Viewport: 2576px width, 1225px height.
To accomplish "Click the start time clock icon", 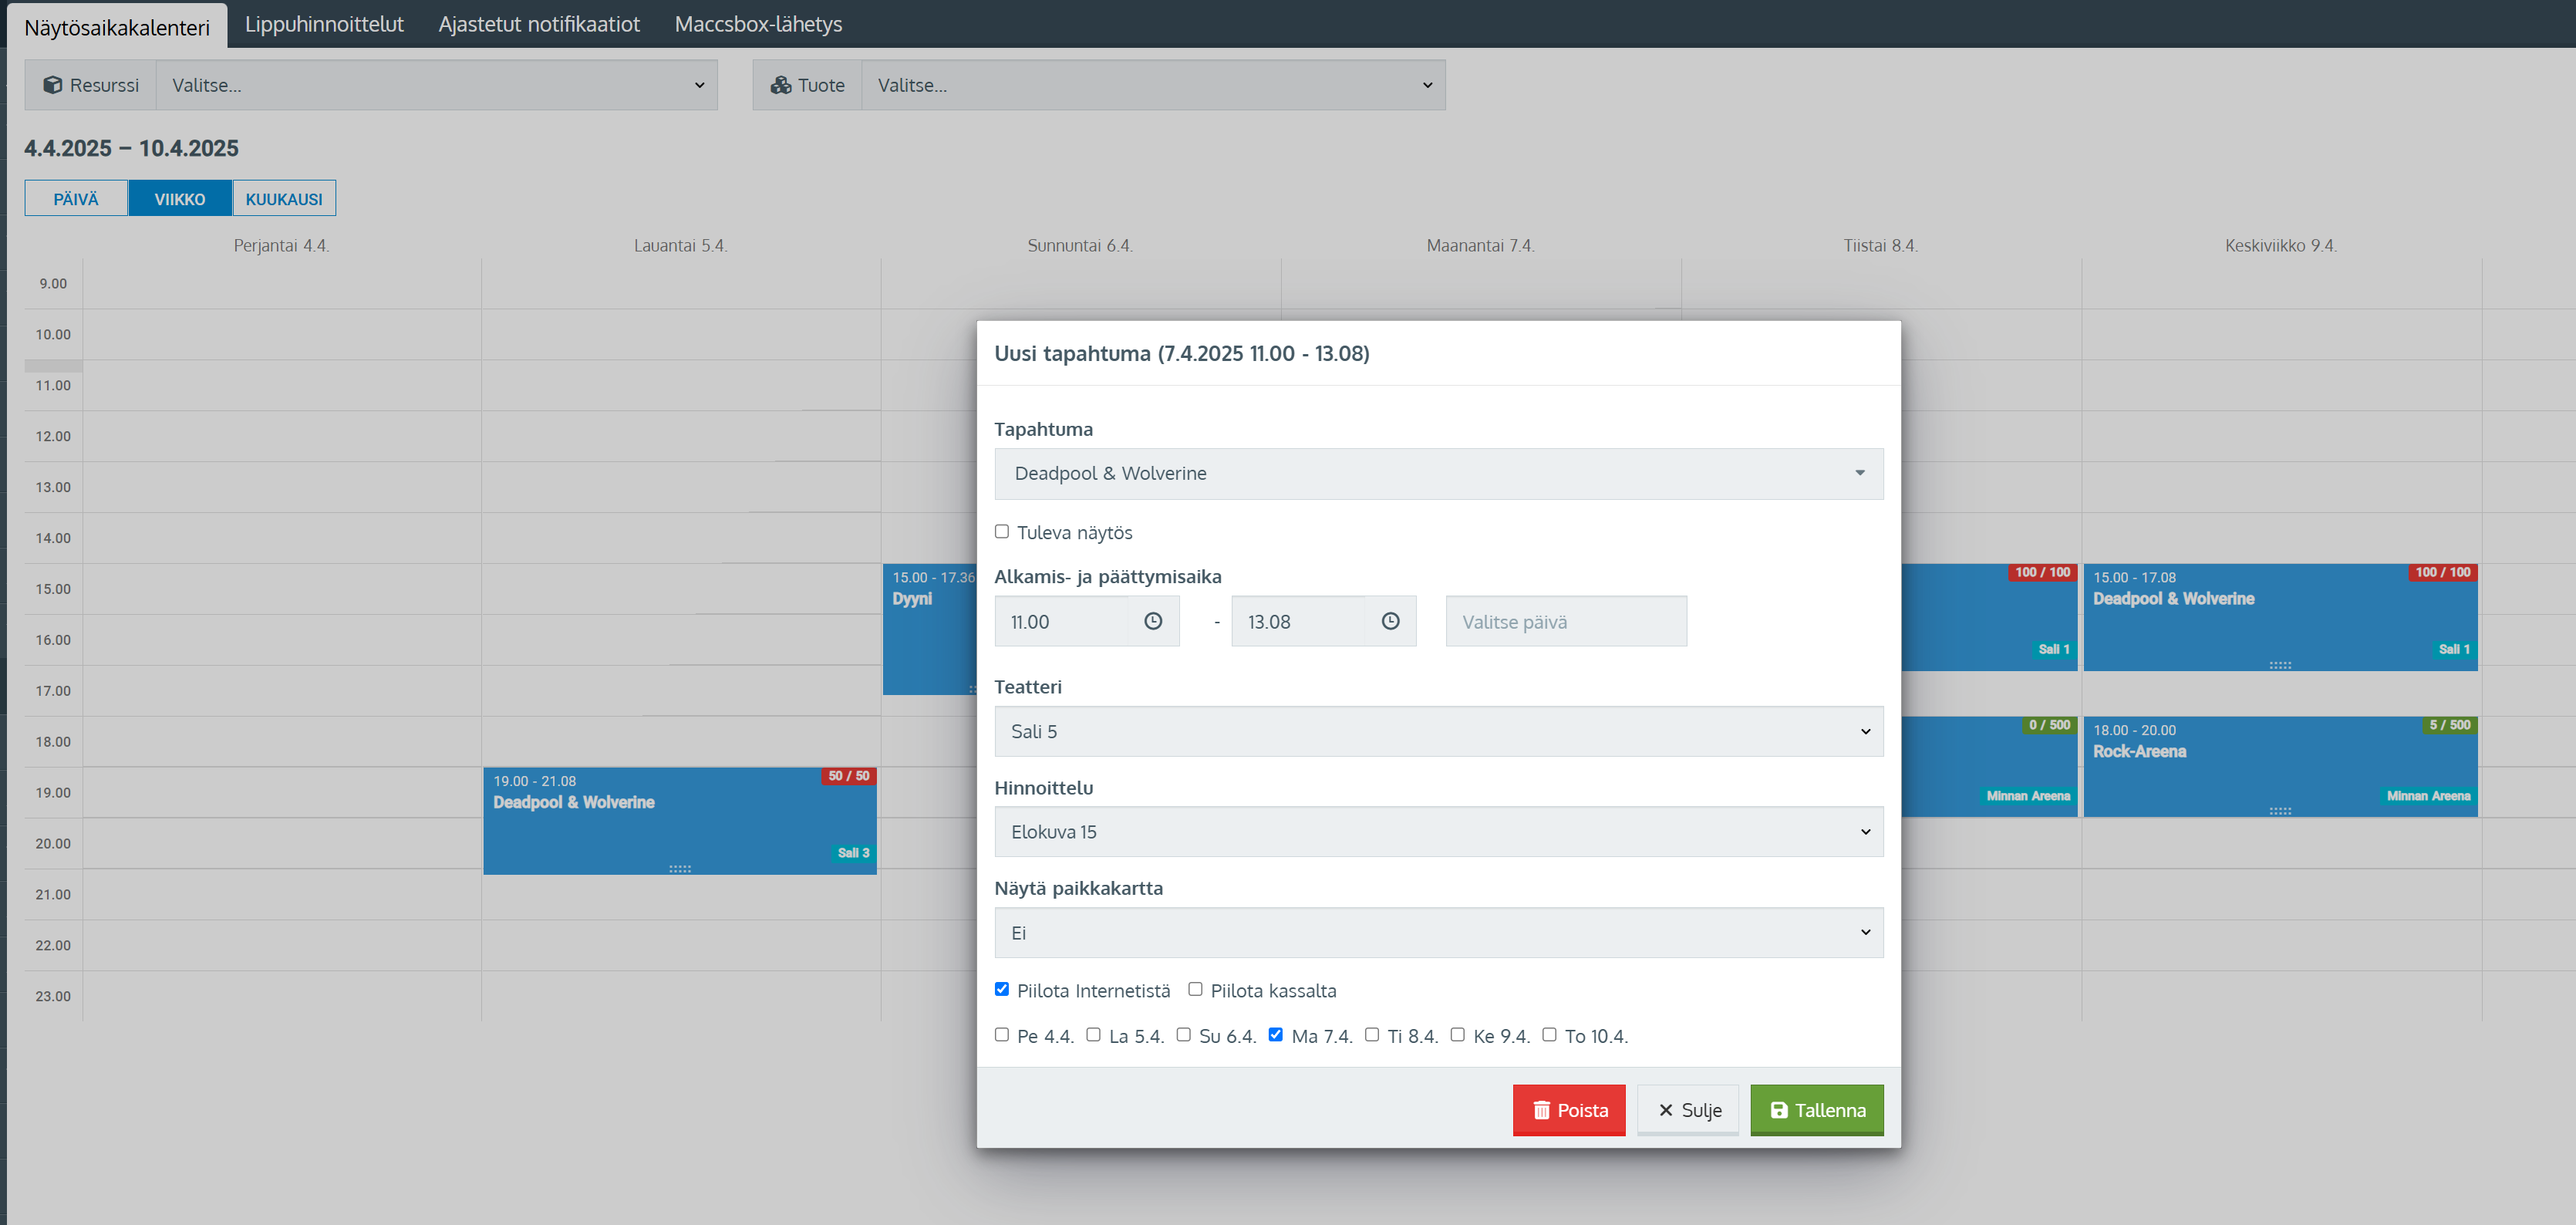I will (x=1152, y=621).
